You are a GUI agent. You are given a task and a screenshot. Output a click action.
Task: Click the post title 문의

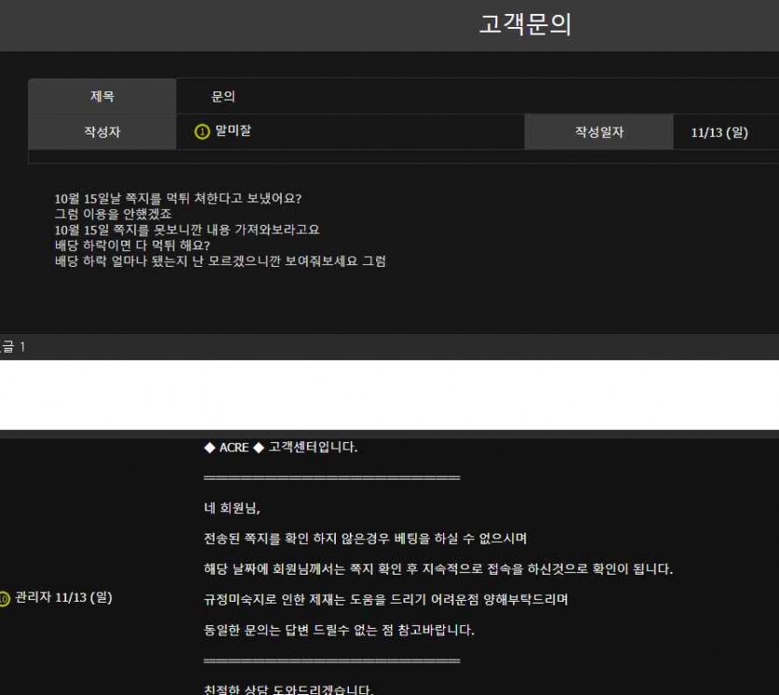coord(223,96)
